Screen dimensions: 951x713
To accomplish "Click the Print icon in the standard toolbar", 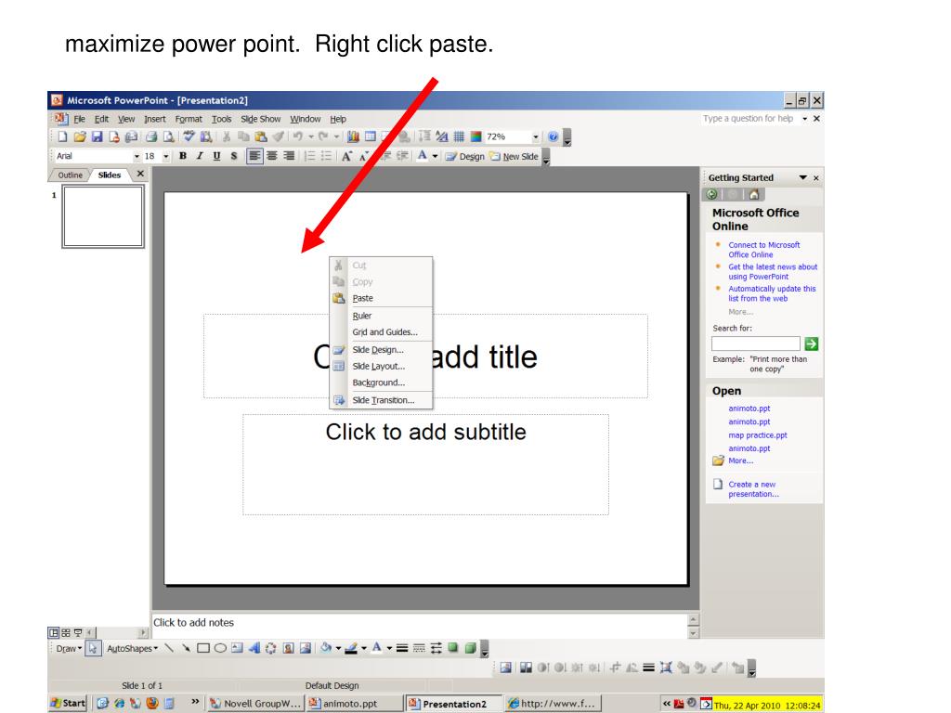I will tap(151, 137).
